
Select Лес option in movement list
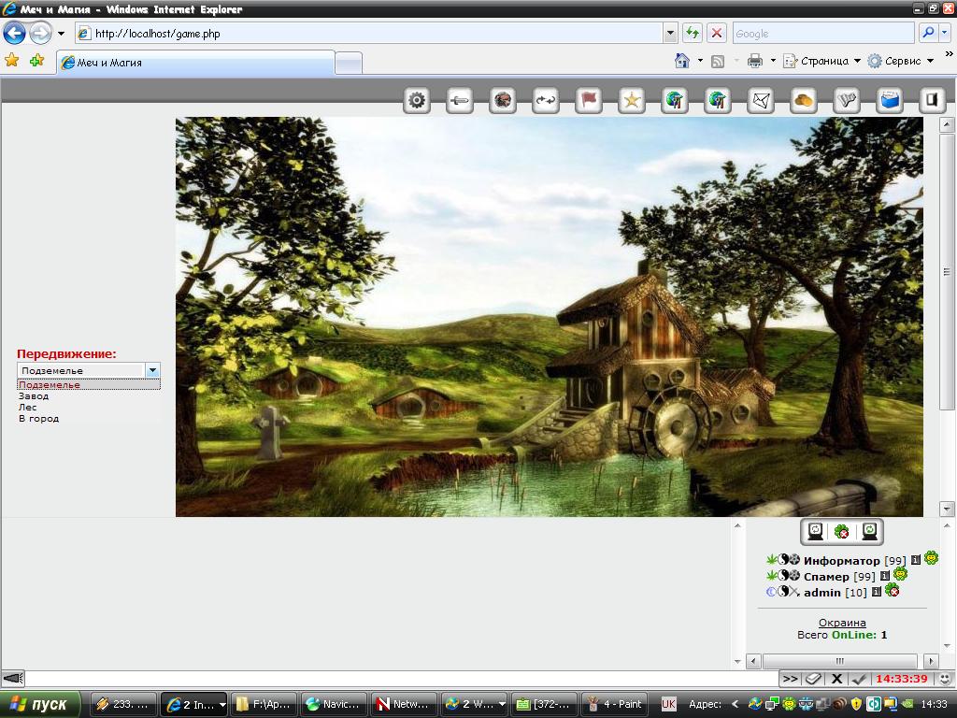[89, 408]
